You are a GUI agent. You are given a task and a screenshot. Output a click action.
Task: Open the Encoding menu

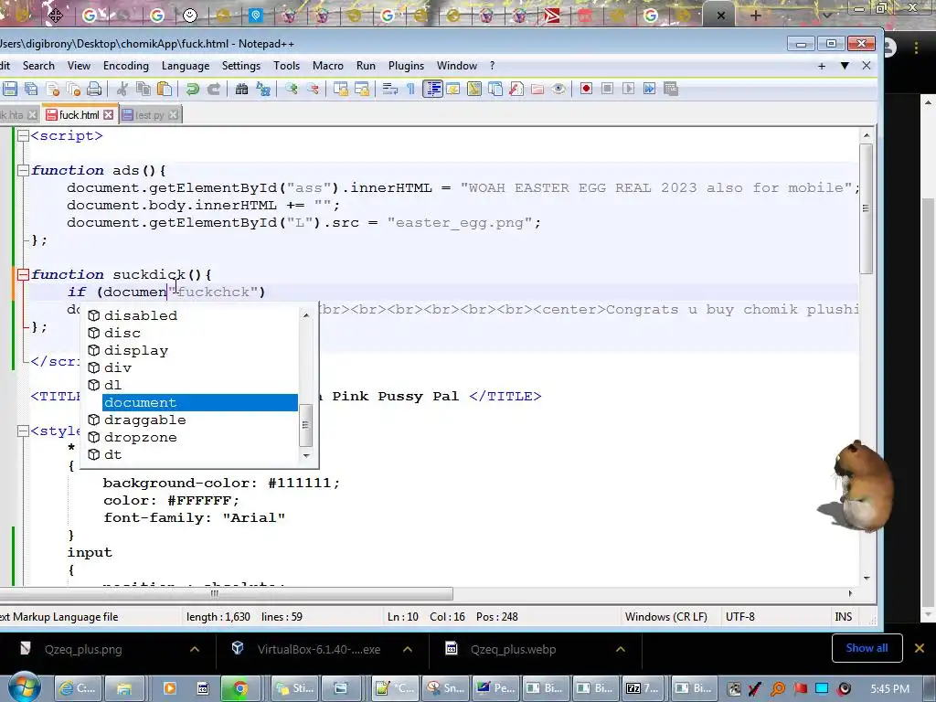[x=126, y=66]
